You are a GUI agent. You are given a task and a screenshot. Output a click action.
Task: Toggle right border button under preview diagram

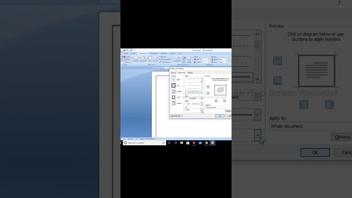click(x=224, y=101)
